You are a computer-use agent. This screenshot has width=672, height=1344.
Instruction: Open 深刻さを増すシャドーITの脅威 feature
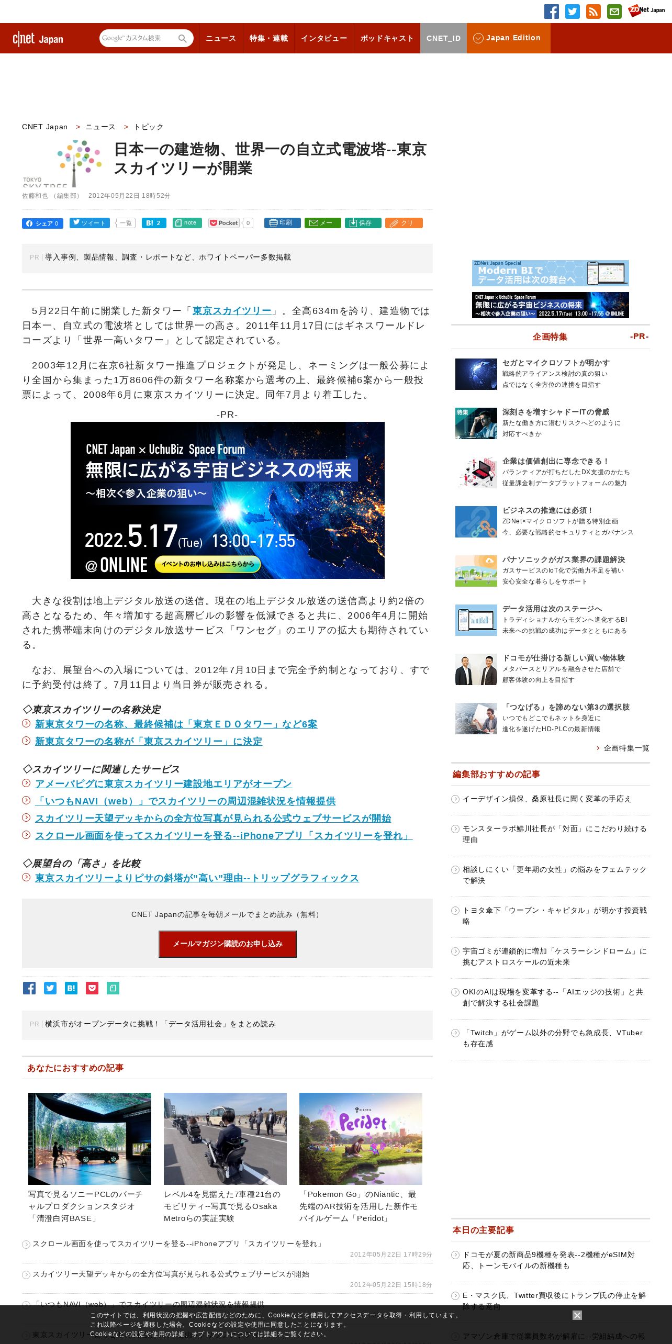coord(556,412)
